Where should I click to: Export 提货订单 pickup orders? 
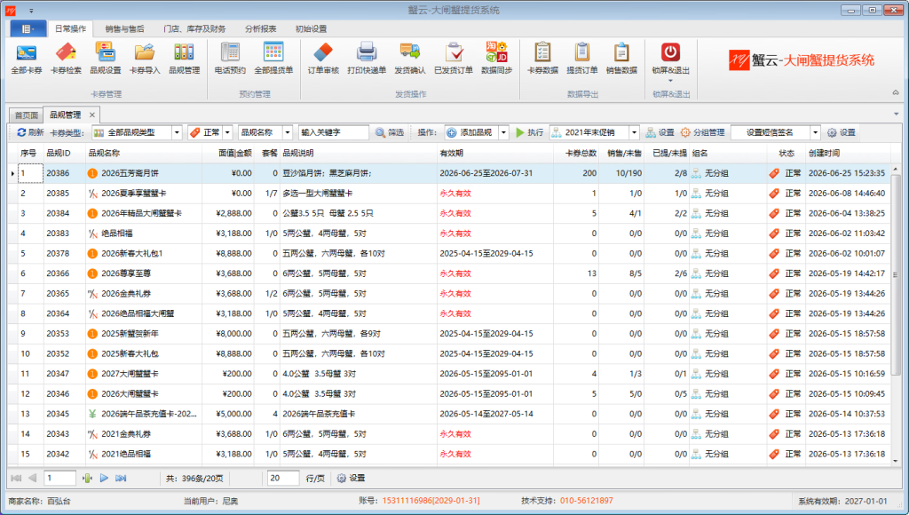click(582, 59)
